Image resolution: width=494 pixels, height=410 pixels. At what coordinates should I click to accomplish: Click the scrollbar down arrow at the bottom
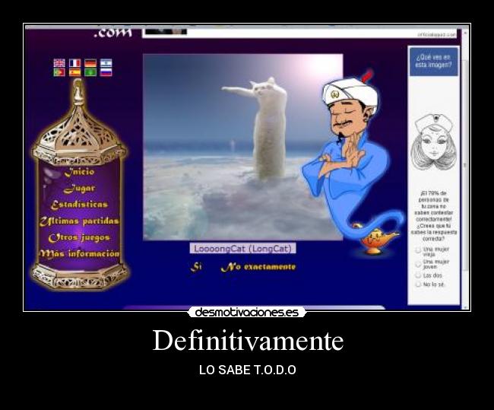(x=465, y=307)
